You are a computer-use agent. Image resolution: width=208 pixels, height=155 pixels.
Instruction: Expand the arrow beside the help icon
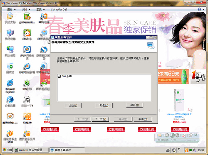203,10
